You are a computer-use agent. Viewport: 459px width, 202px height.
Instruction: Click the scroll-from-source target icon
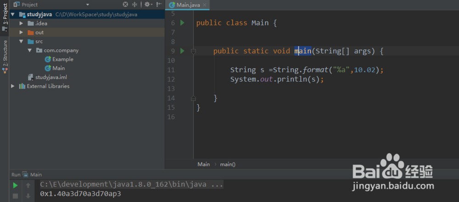(x=125, y=5)
